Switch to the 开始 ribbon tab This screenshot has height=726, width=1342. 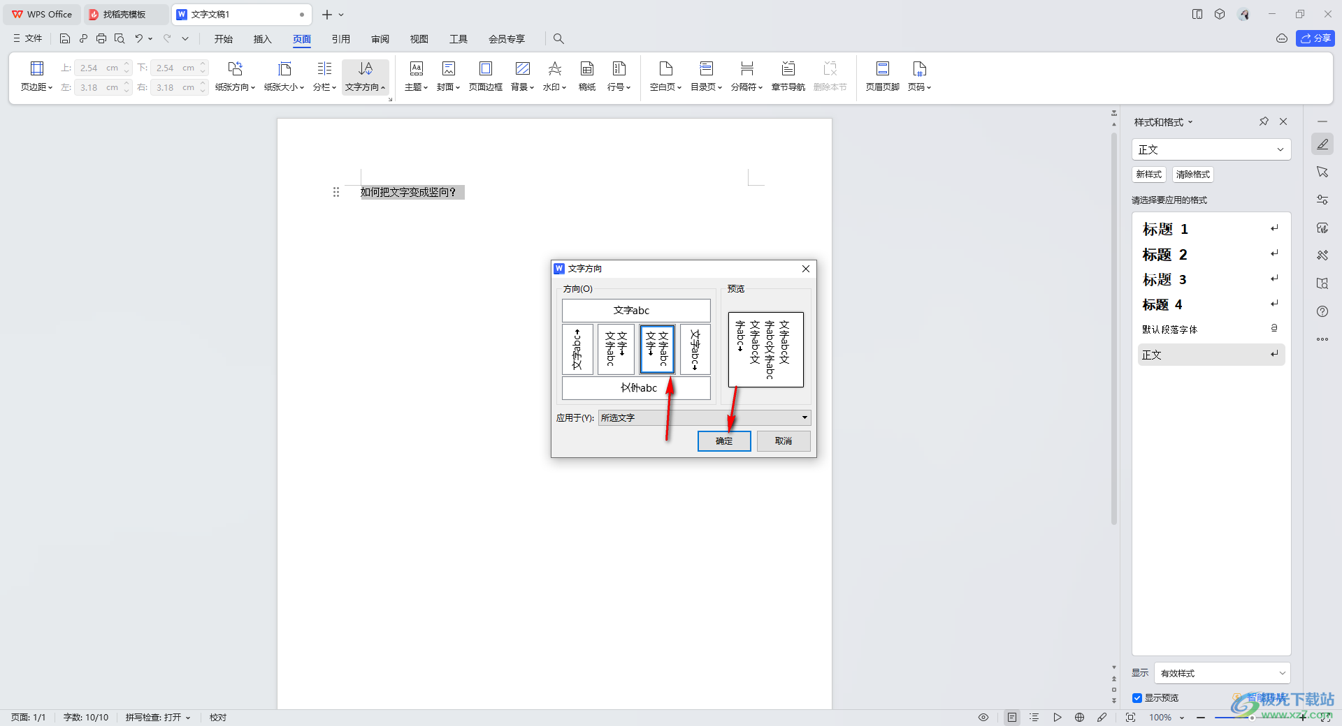(x=224, y=39)
